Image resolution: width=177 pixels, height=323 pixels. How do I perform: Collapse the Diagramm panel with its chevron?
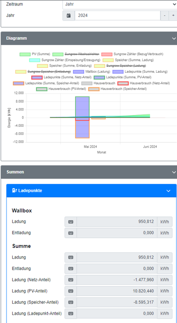174,38
